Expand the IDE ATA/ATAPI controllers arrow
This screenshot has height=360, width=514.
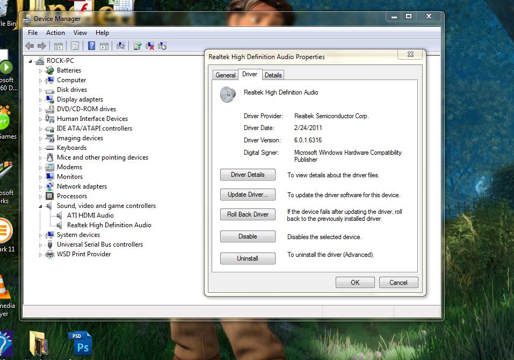[x=40, y=129]
